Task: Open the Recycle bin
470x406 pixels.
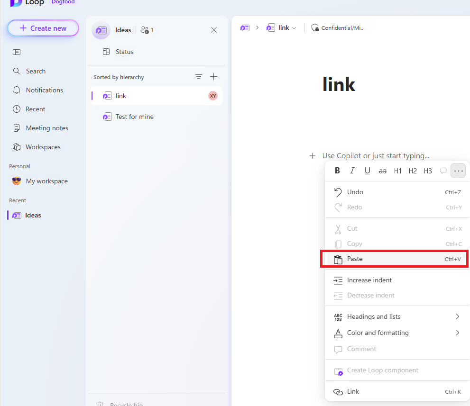Action: coord(120,404)
